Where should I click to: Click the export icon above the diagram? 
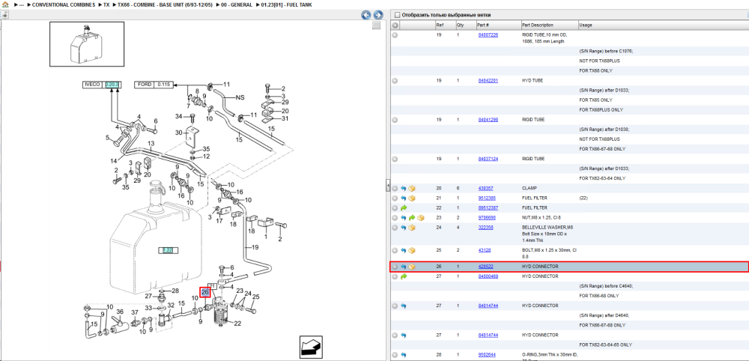click(4, 15)
